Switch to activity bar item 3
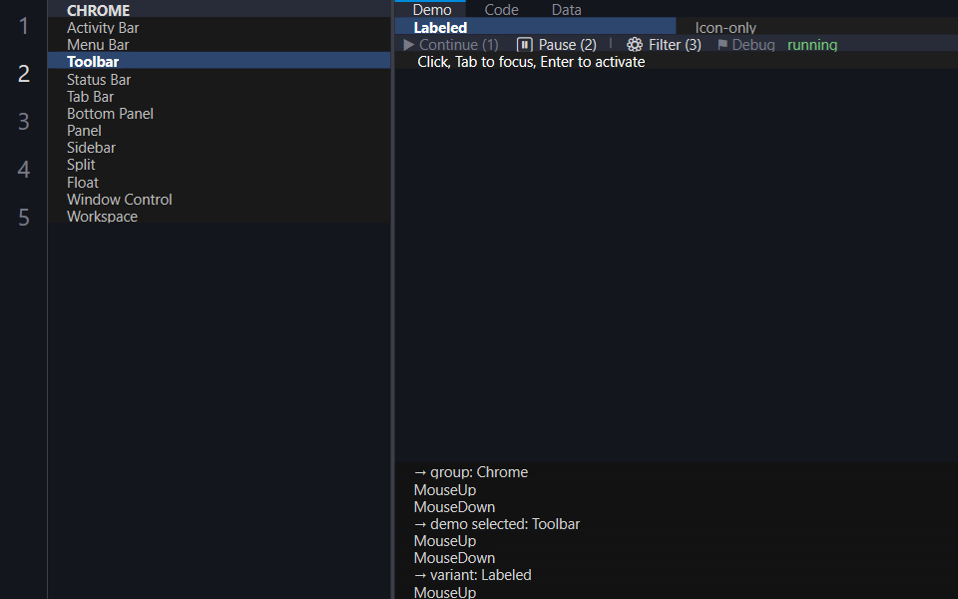Image resolution: width=958 pixels, height=599 pixels. [x=24, y=121]
